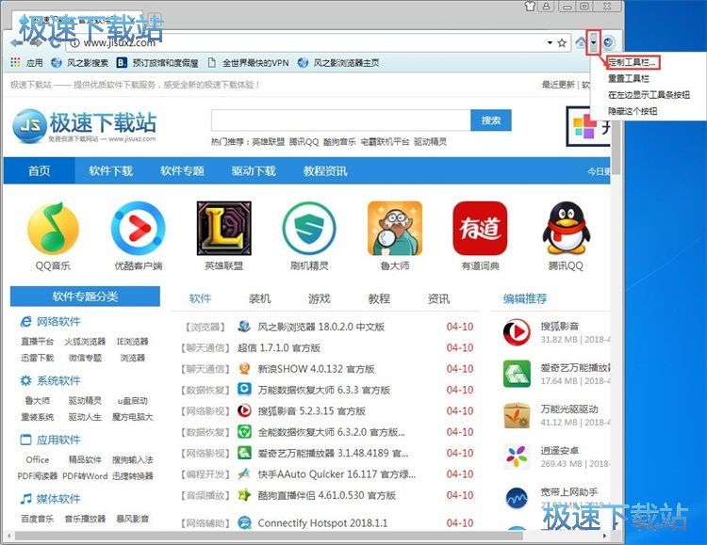Click the home icon in browser toolbar
Image resolution: width=707 pixels, height=545 pixels.
(581, 42)
